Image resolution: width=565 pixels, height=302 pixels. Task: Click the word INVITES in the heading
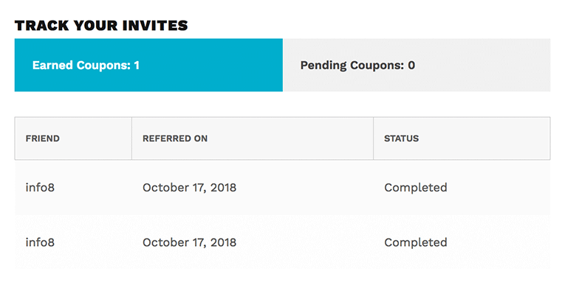tap(155, 26)
